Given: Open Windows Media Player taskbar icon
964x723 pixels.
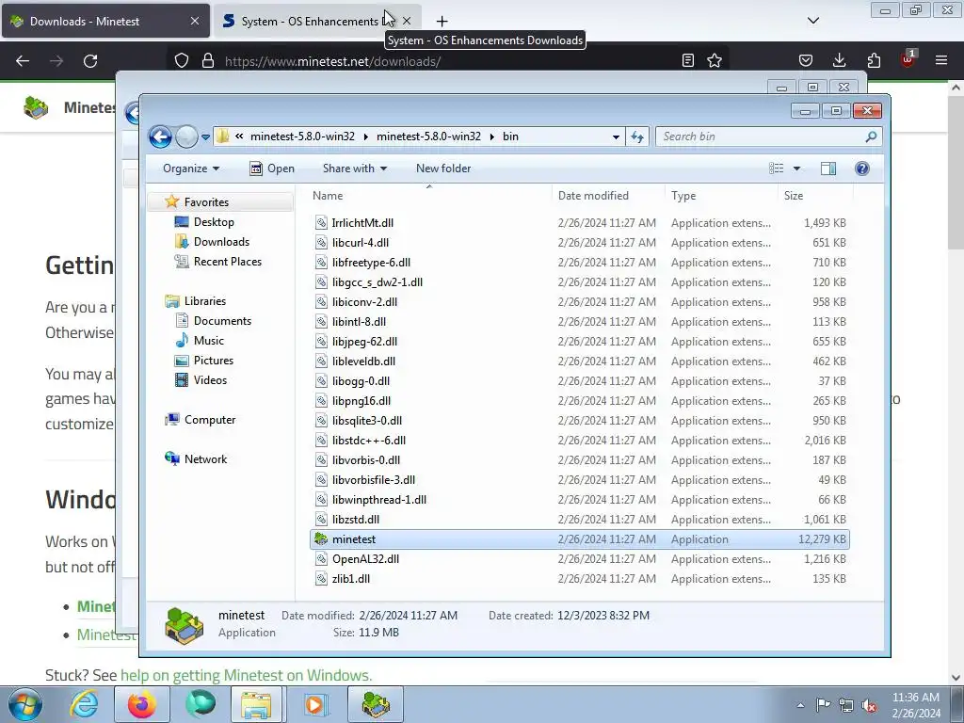Looking at the screenshot, I should point(314,704).
